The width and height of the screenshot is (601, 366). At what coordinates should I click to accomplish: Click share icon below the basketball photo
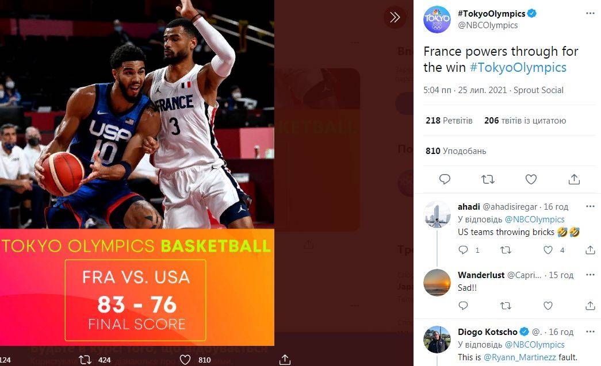coord(285,360)
